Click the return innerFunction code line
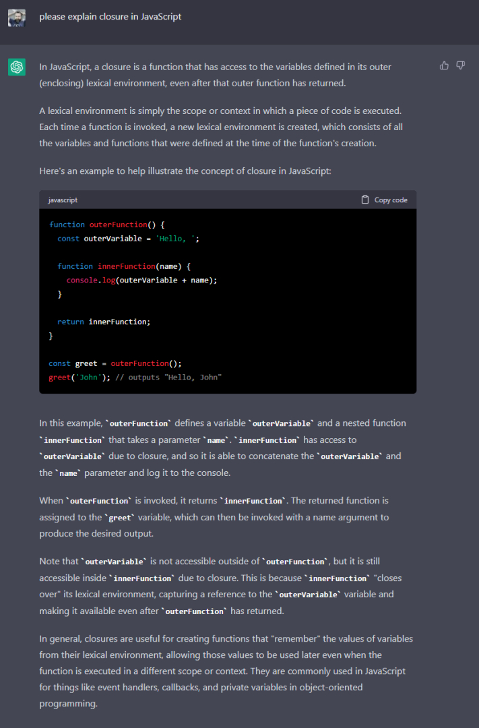The height and width of the screenshot is (728, 479). tap(104, 322)
